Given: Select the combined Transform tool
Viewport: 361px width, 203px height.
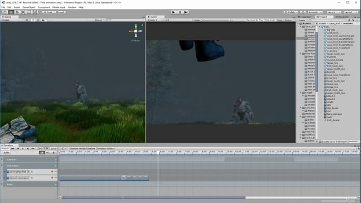Looking at the screenshot, I should coord(35,12).
